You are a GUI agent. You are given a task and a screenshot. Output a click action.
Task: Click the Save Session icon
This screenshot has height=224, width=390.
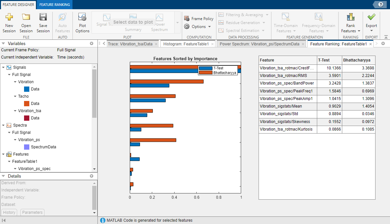pos(43,17)
